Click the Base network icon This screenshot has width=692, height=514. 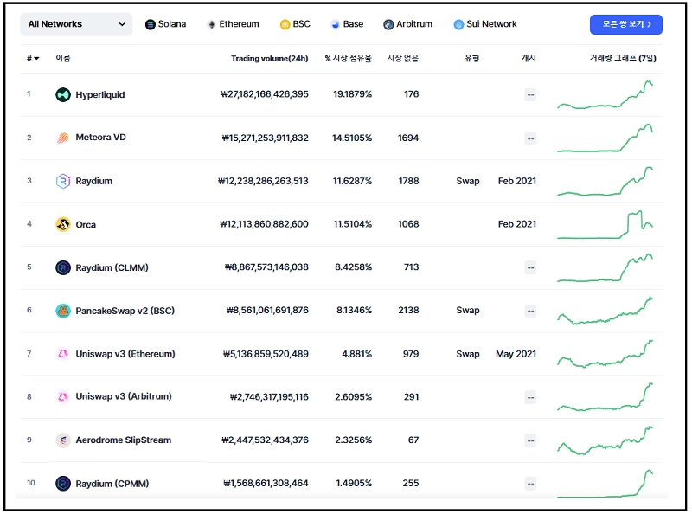pyautogui.click(x=336, y=25)
